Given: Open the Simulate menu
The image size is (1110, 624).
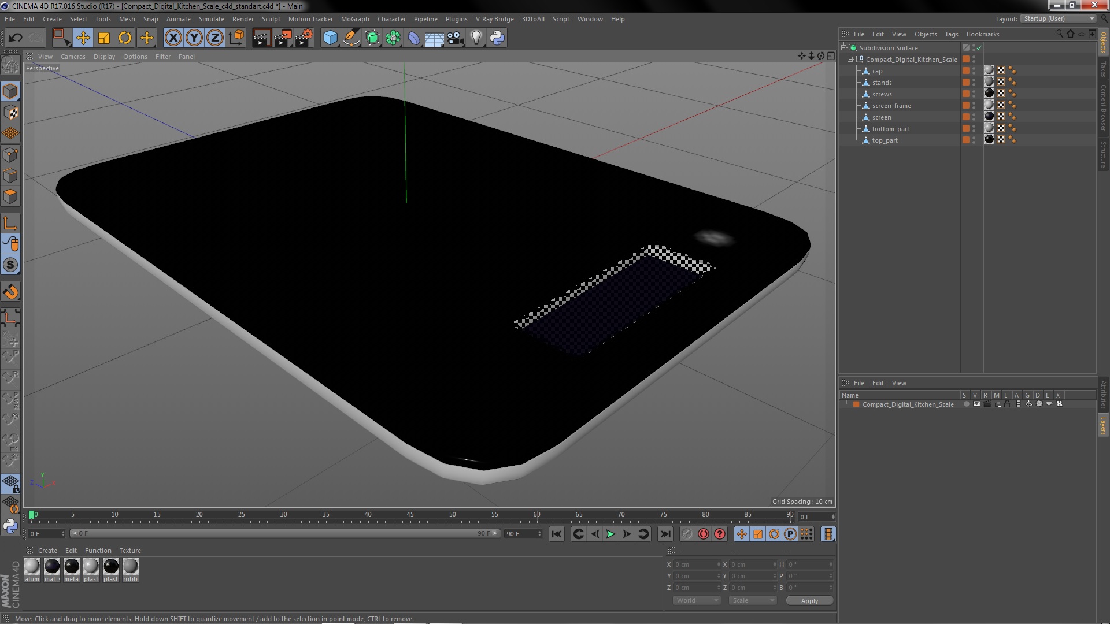Looking at the screenshot, I should coord(212,19).
